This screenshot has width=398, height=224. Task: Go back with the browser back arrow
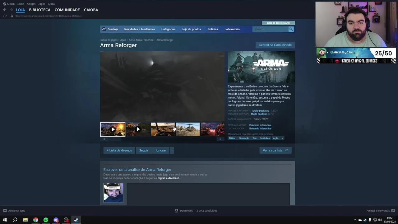(5, 10)
